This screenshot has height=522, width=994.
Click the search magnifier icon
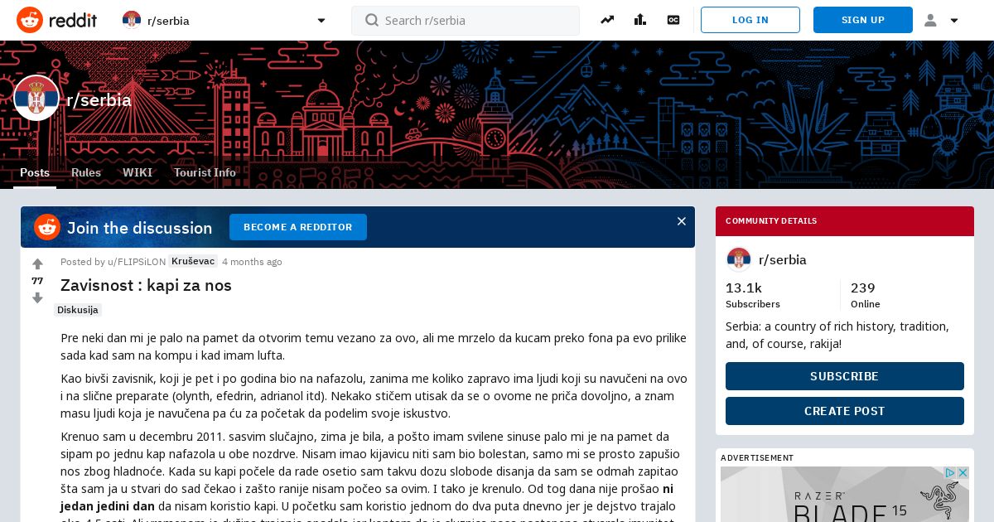(x=371, y=21)
